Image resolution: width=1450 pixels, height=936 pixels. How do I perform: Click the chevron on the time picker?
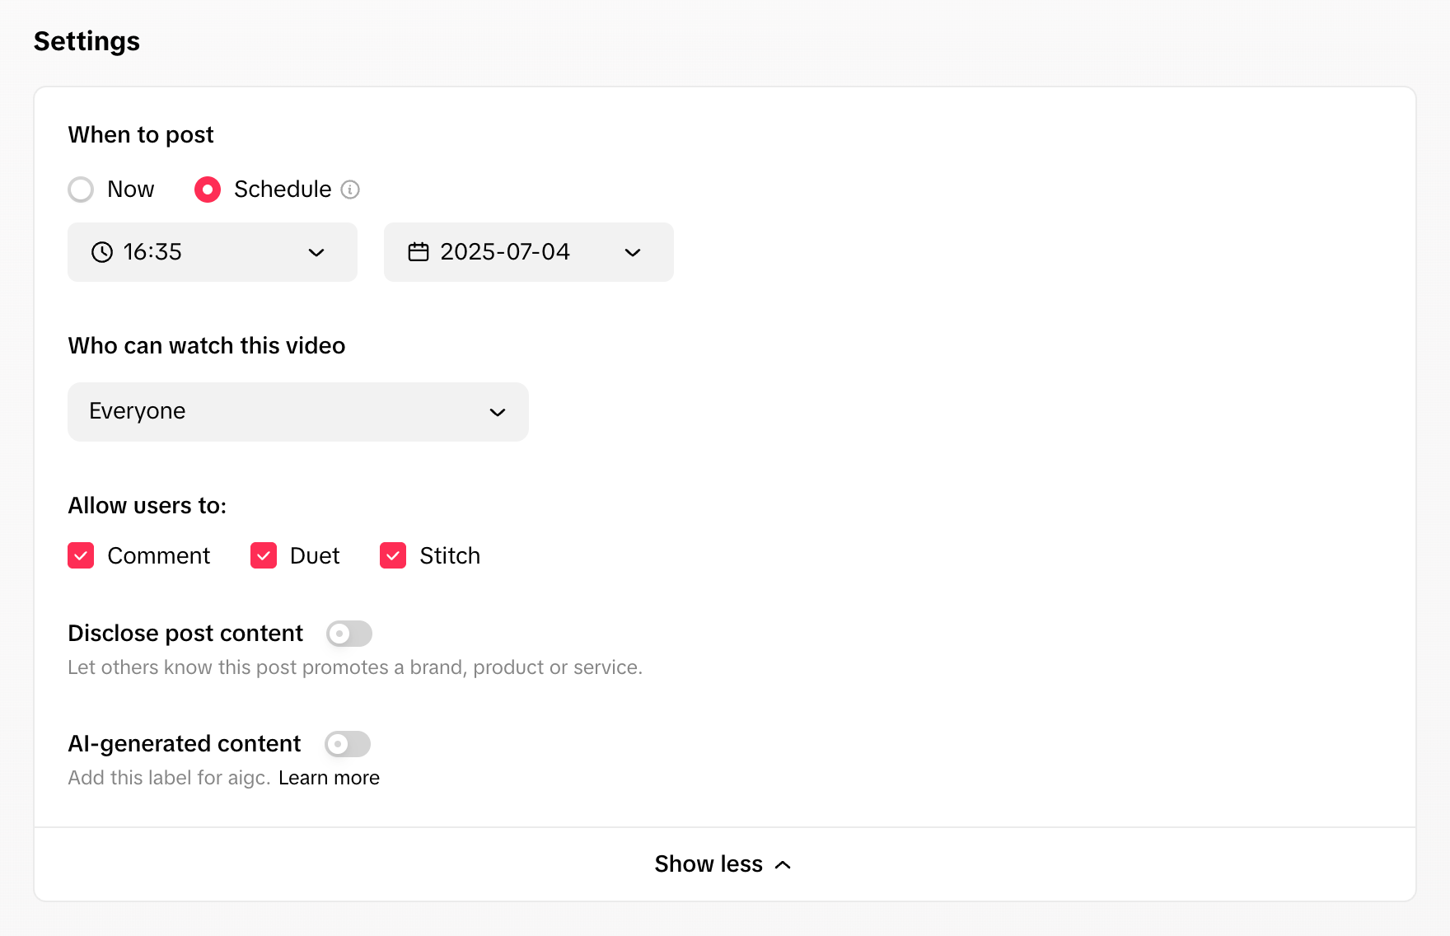(x=317, y=252)
